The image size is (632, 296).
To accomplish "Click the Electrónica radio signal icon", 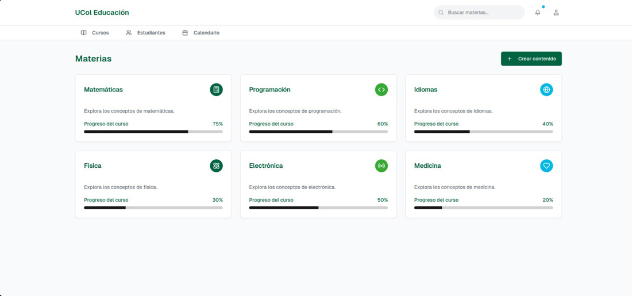I will point(381,166).
